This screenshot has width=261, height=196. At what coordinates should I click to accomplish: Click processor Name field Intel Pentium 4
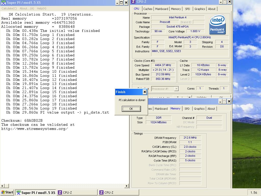(178, 17)
